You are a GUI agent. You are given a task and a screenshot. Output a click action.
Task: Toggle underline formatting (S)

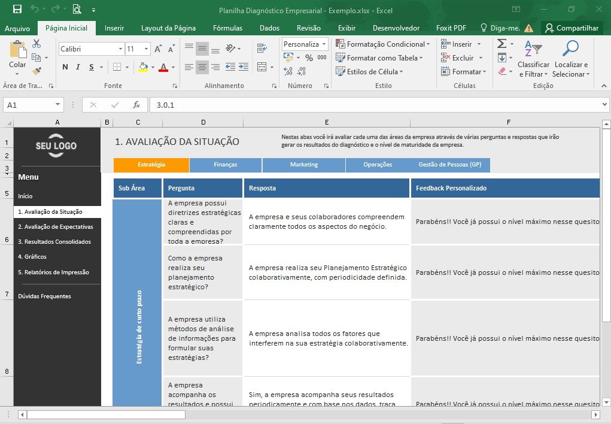[x=91, y=67]
